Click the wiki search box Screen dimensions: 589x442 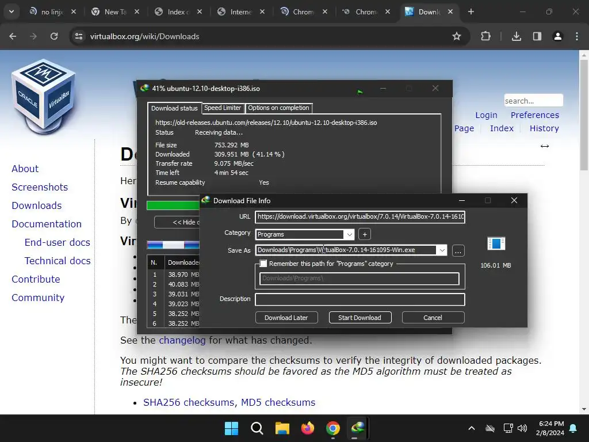[533, 101]
